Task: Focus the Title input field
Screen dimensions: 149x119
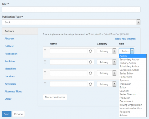Action: (x=71, y=9)
